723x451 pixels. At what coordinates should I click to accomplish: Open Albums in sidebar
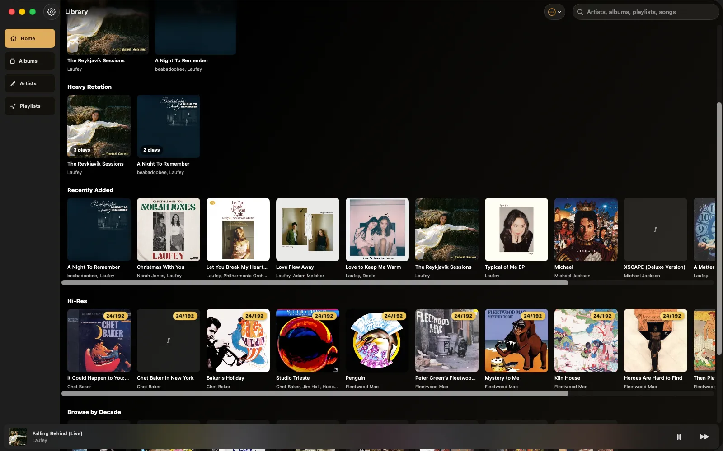click(30, 61)
